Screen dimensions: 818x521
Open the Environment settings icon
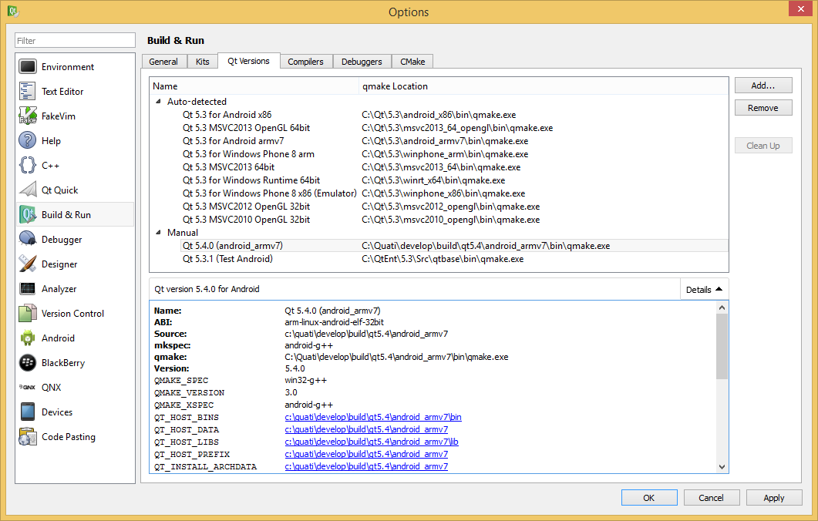point(28,67)
